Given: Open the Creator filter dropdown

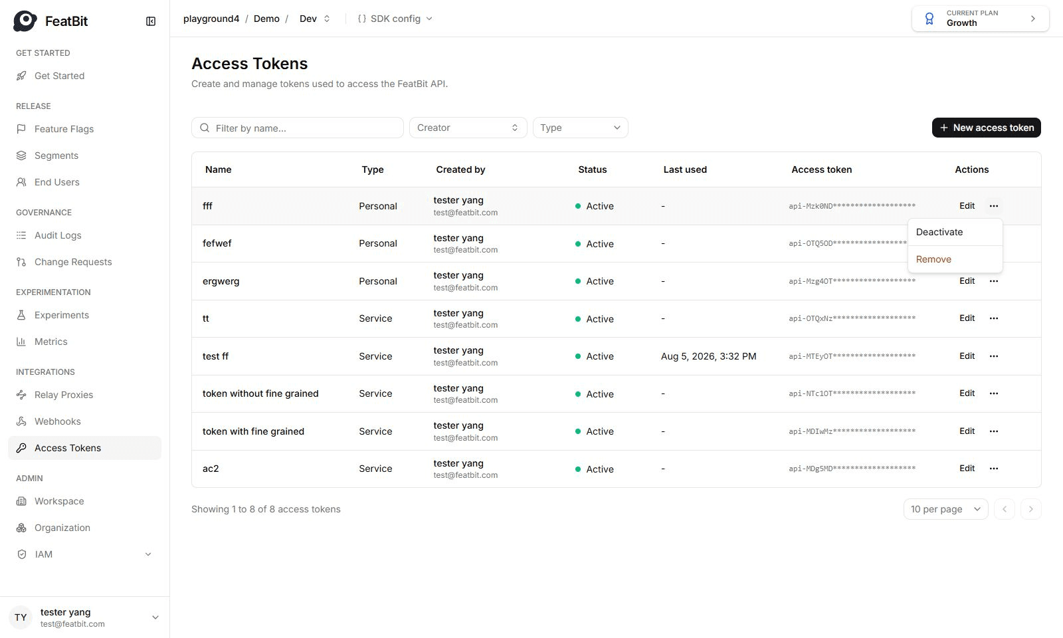Looking at the screenshot, I should click(x=468, y=128).
